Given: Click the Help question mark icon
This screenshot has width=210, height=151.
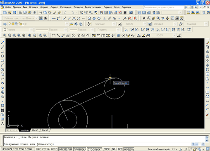Looking at the screenshot, I should point(131,13).
